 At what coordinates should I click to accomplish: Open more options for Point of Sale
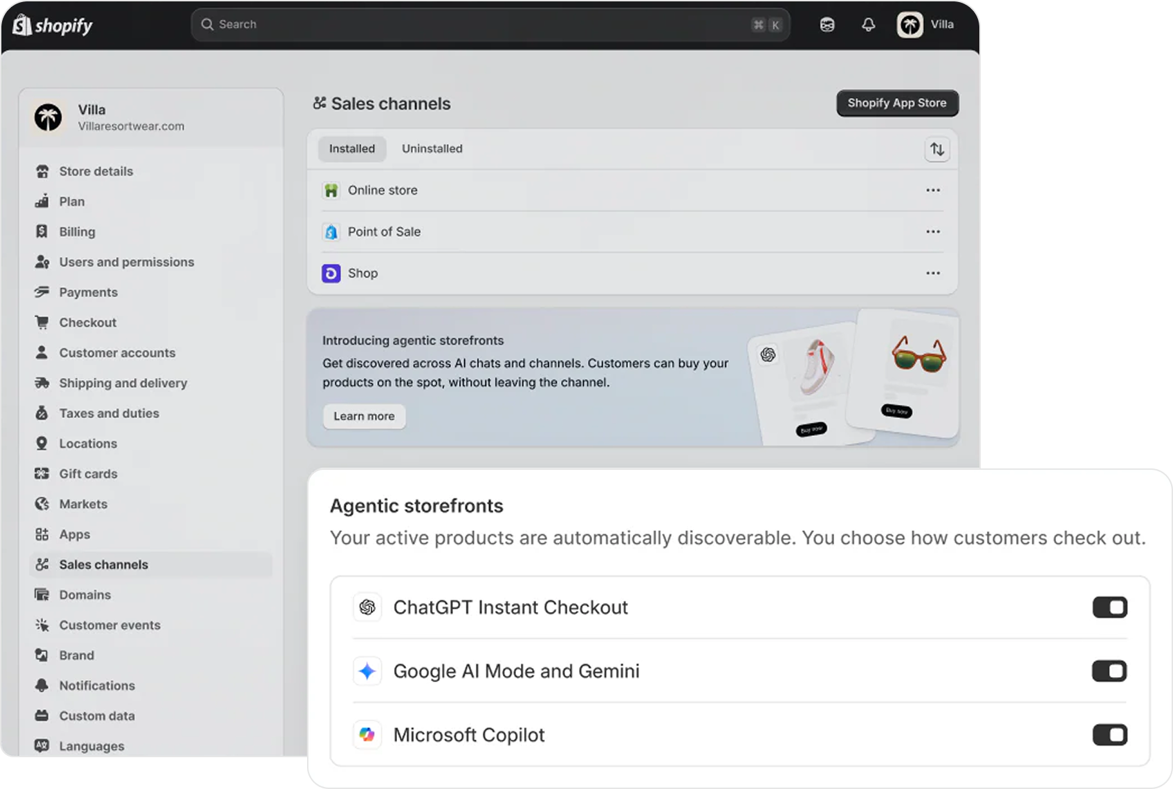(x=933, y=231)
